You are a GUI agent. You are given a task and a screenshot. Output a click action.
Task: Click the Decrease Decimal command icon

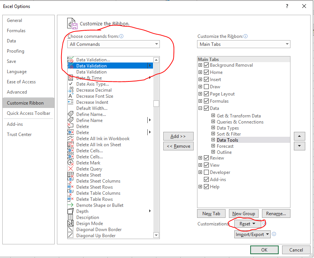point(71,90)
